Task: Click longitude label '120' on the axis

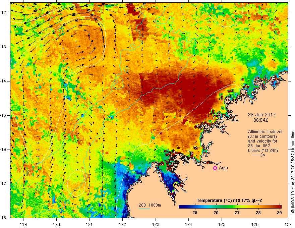Action: click(56, 224)
